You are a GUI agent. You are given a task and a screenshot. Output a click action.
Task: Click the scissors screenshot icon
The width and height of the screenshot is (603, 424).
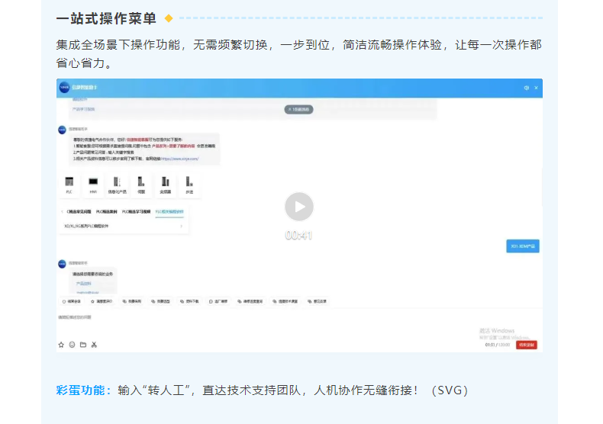click(x=94, y=345)
